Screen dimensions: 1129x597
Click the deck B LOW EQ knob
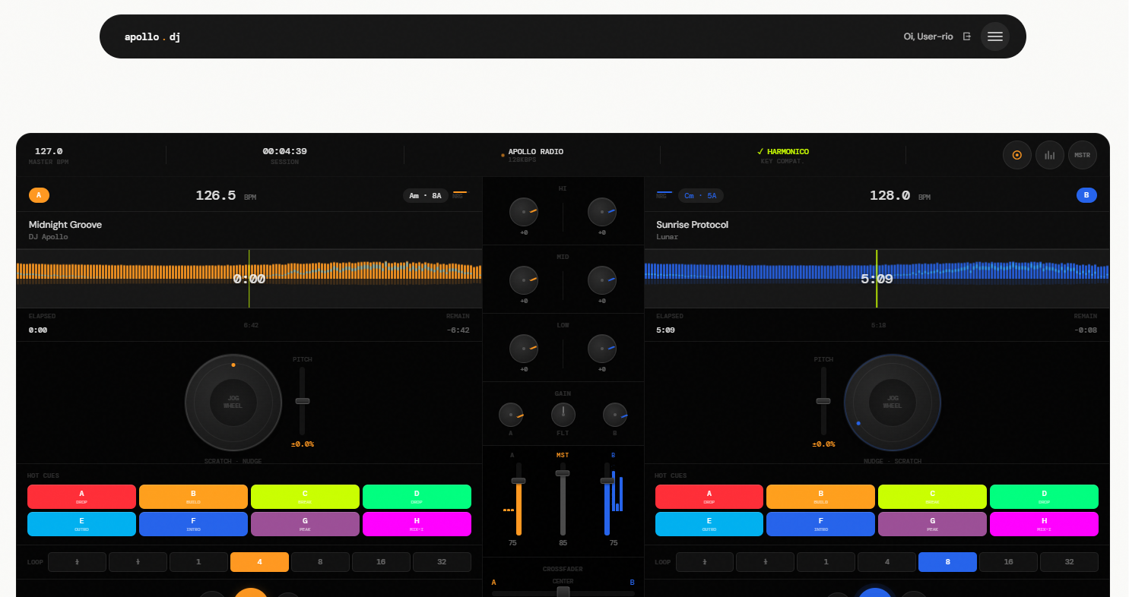(x=602, y=349)
